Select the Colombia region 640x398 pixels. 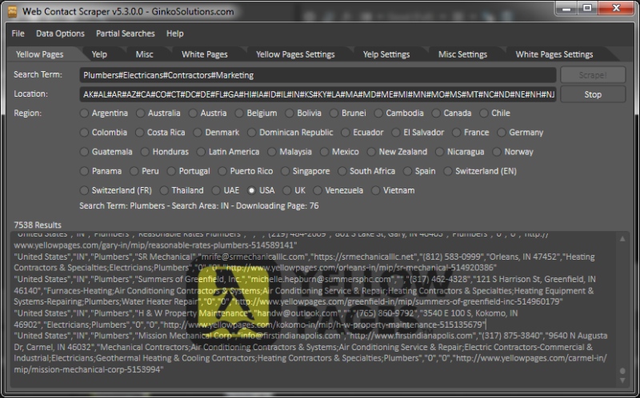point(104,132)
